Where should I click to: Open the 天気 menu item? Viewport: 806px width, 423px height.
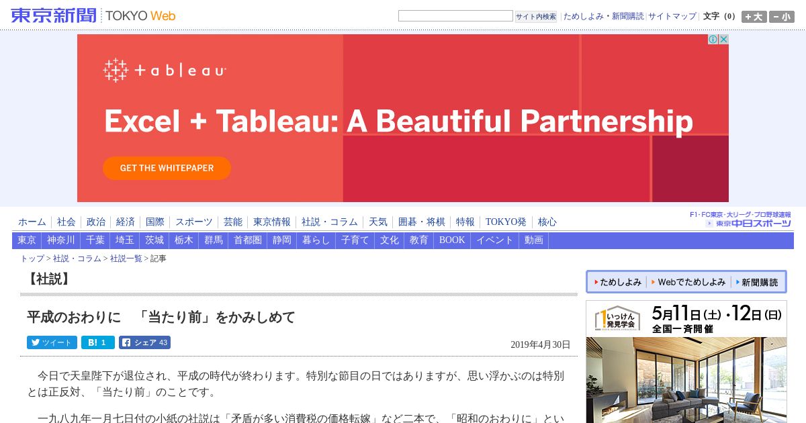pos(378,222)
